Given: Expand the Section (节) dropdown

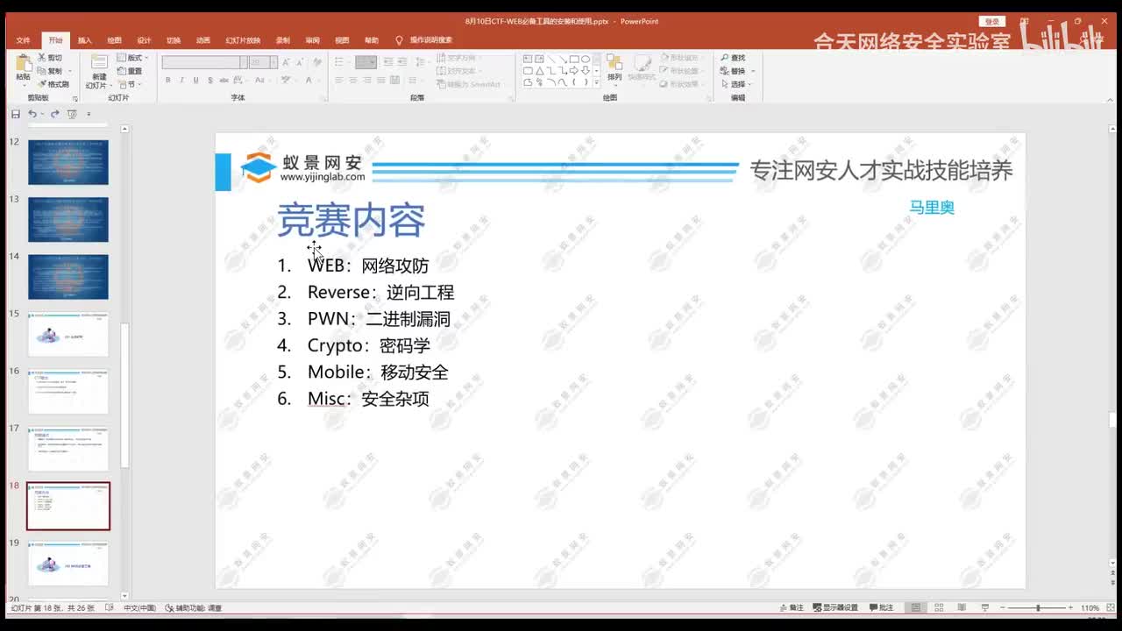Looking at the screenshot, I should 130,84.
